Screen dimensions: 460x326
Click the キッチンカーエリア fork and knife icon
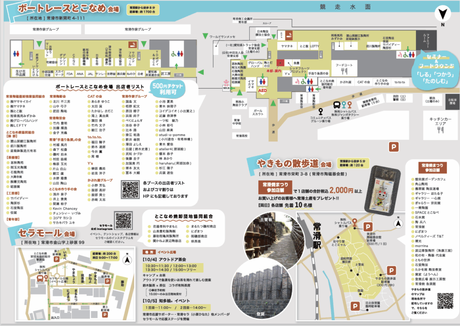(442, 130)
